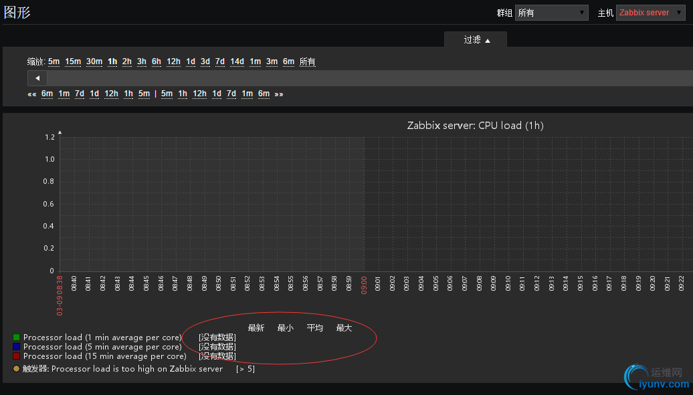Set zoom to 5m in the 缩放 row
This screenshot has height=395, width=693.
[54, 61]
